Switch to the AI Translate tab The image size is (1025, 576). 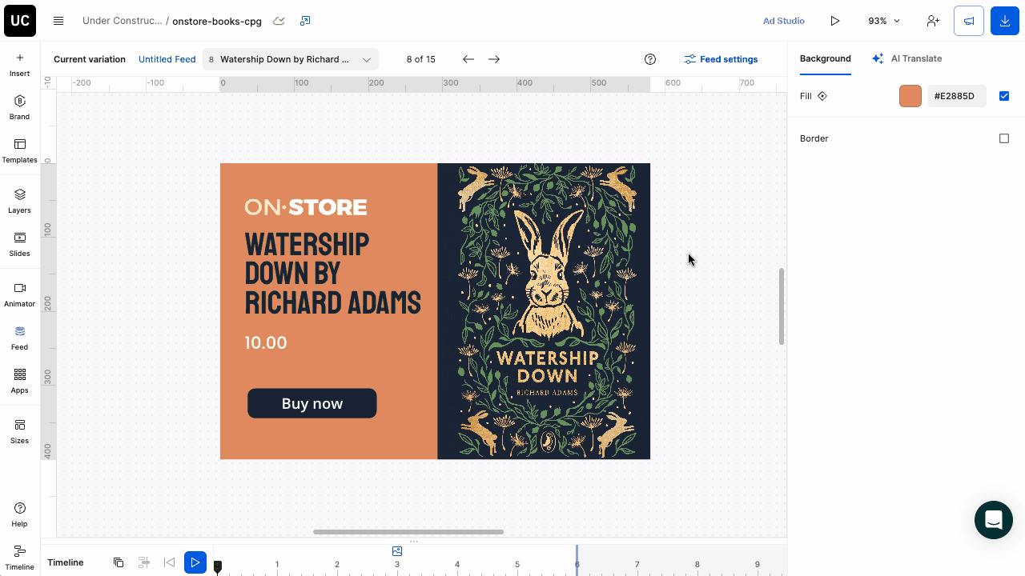[x=906, y=58]
